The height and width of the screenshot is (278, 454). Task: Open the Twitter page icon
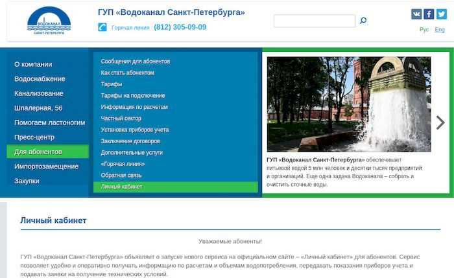[442, 14]
